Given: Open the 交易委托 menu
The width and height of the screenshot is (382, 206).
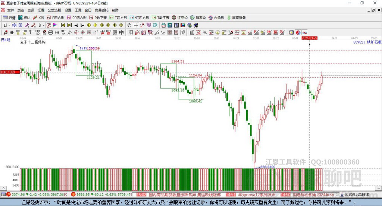Looking at the screenshot, I should tap(101, 10).
